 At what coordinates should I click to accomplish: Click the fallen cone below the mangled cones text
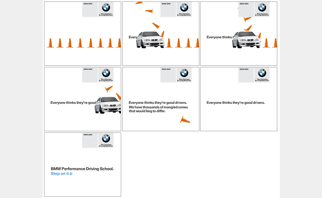(185, 120)
